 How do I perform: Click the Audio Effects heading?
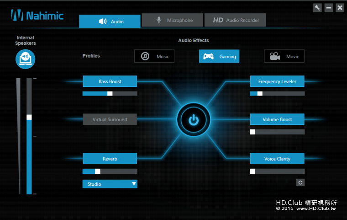[194, 40]
